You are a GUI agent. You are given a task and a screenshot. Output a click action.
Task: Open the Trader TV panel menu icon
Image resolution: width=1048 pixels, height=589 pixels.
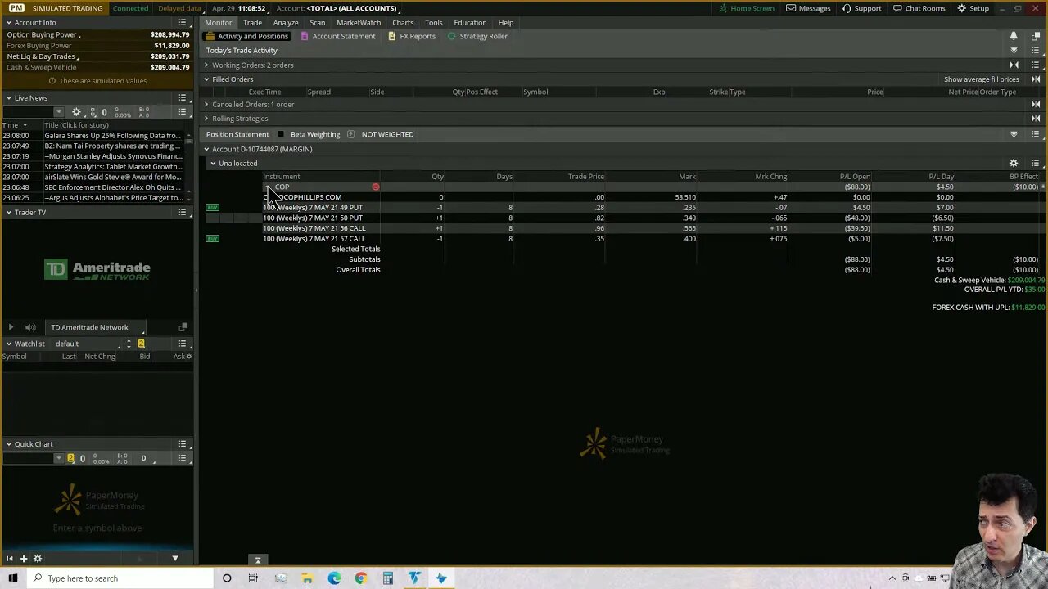tap(183, 212)
